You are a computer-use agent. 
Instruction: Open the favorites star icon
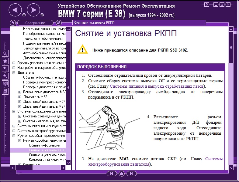[x=5, y=61]
